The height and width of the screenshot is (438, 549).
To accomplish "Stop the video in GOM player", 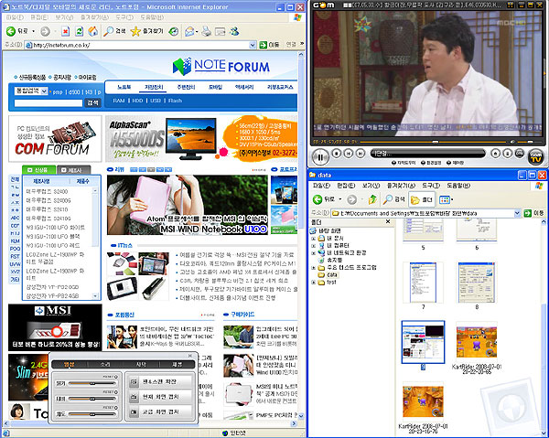I will click(x=337, y=154).
